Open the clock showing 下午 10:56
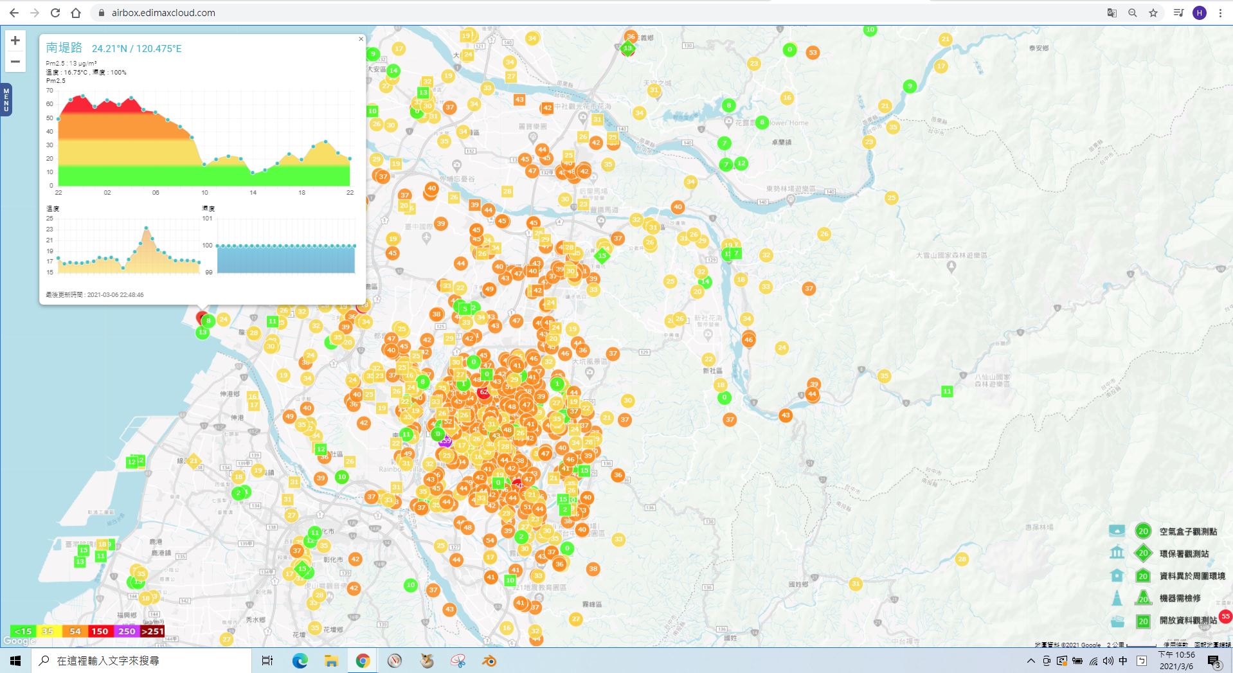The width and height of the screenshot is (1233, 673). coord(1176,660)
